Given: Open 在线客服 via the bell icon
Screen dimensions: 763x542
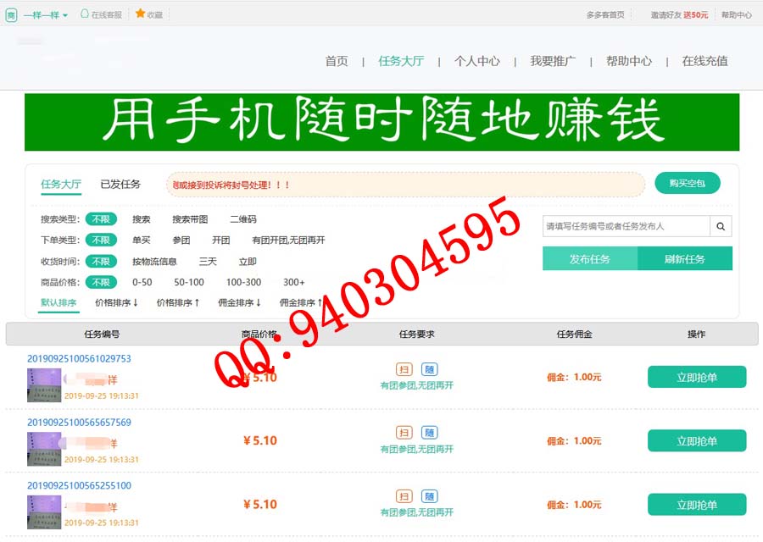Looking at the screenshot, I should click(x=85, y=14).
